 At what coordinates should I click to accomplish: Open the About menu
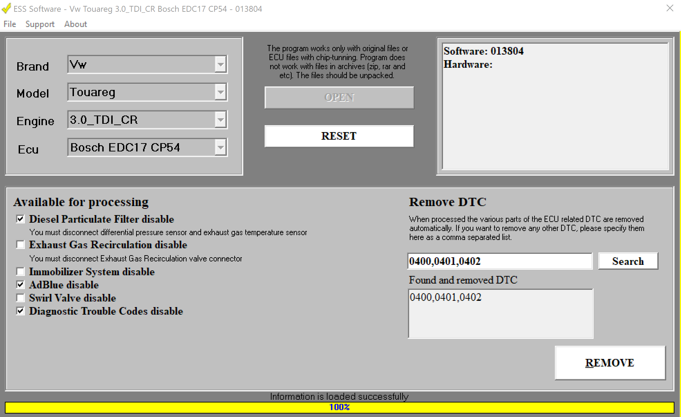pos(75,24)
